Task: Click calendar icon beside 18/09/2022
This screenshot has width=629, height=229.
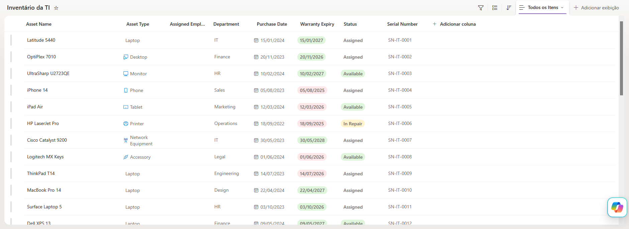Action: [x=256, y=124]
